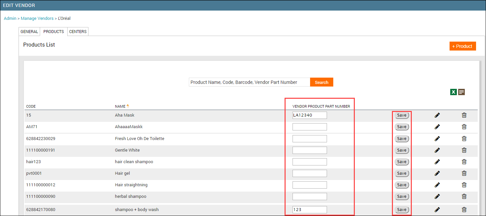486x216 pixels.
Task: Save the Hair straightning row
Action: [x=402, y=185]
